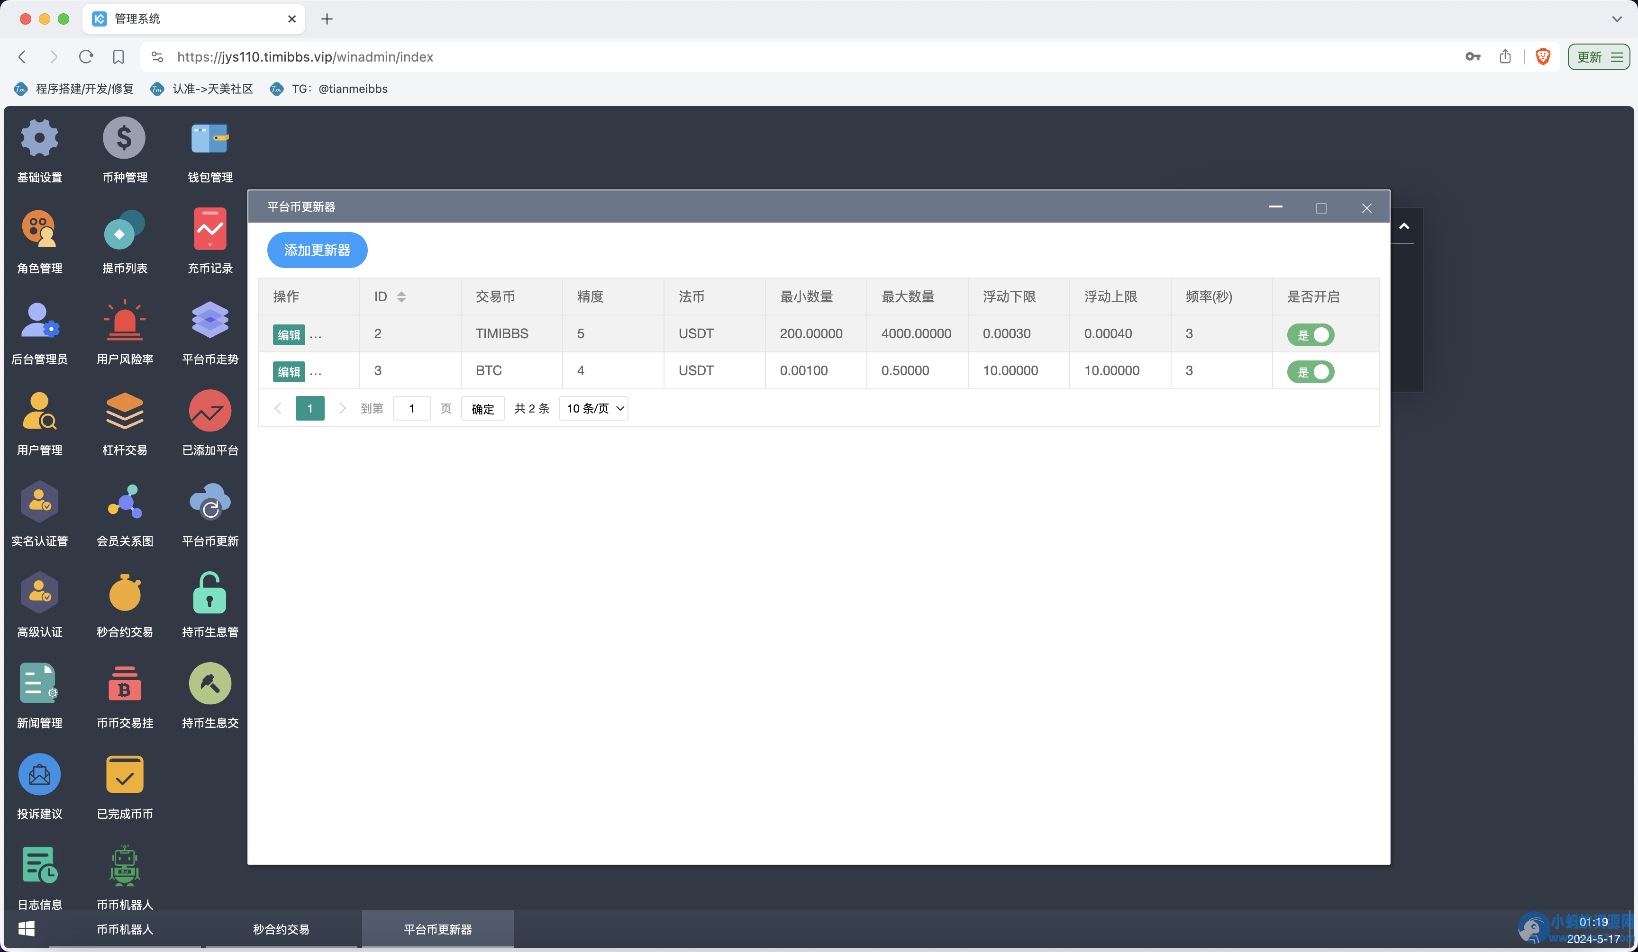Open 币币机器人 robot icon
Screen dimensions: 1638x952
point(124,865)
